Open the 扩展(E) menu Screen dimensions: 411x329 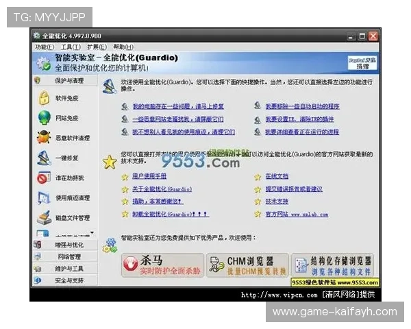click(97, 47)
